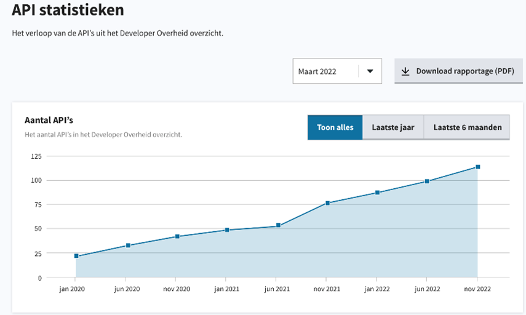Click the 50 y-axis label
Screen dimensions: 526x315
tap(38, 228)
